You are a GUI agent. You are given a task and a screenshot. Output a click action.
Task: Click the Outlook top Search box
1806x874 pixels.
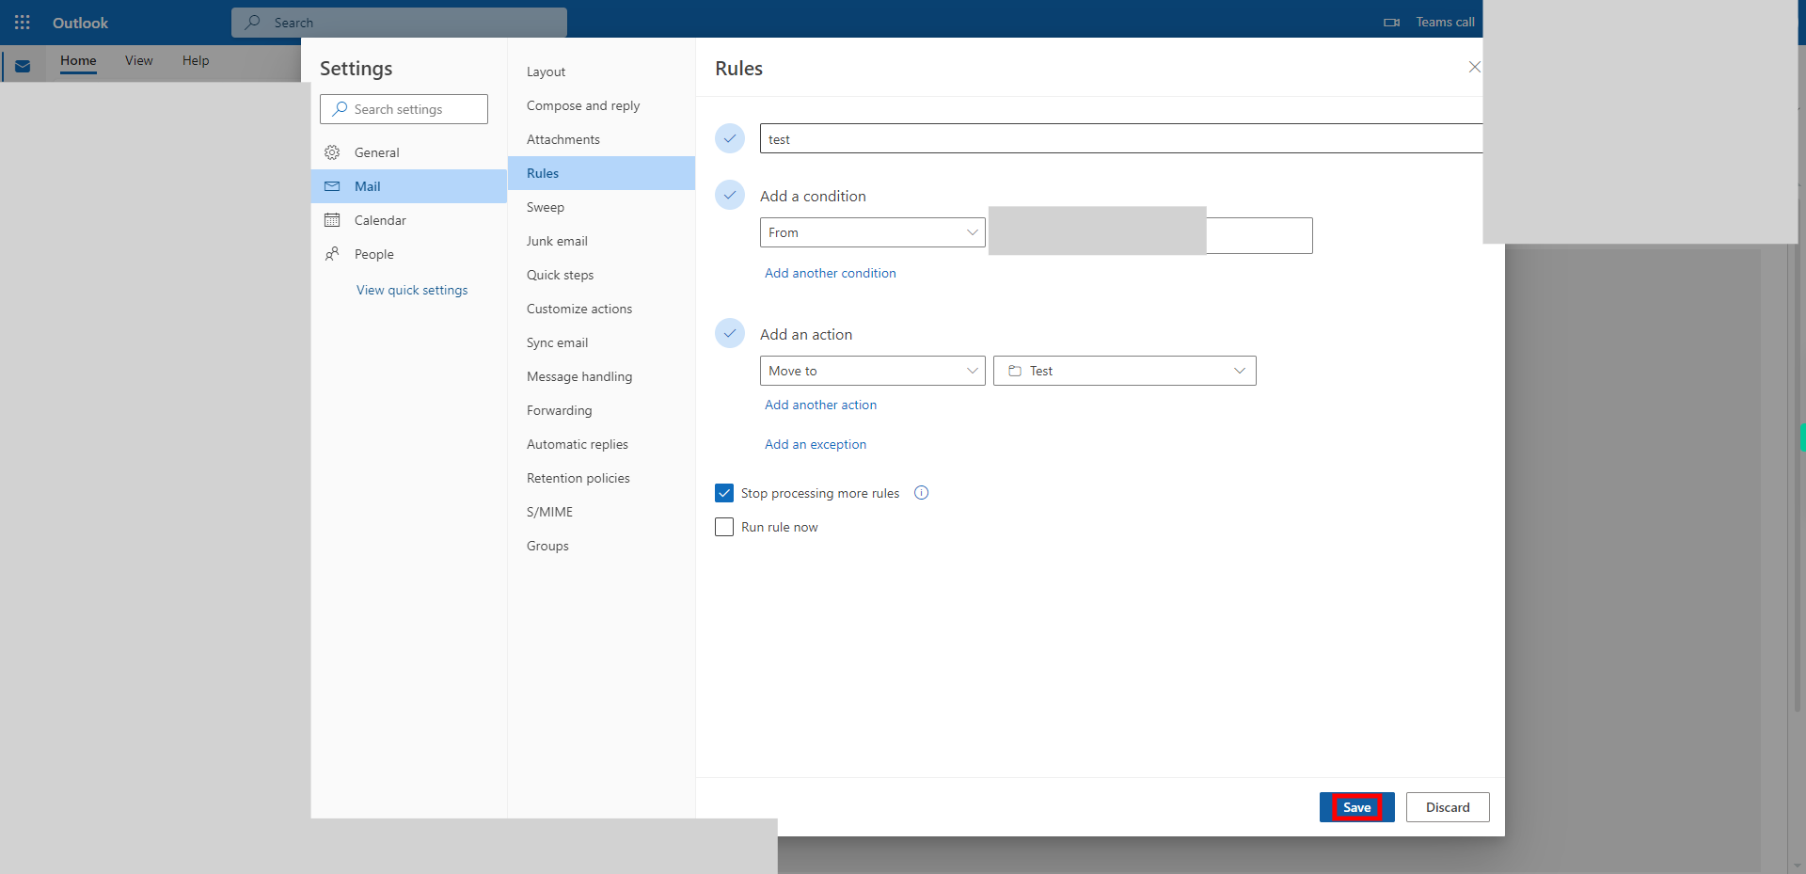399,22
